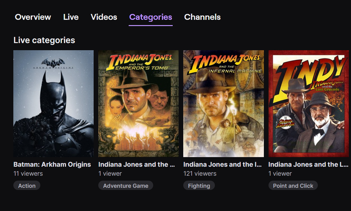The image size is (351, 211).
Task: Open the title link under Emperor's Tomb cover
Action: 136,165
